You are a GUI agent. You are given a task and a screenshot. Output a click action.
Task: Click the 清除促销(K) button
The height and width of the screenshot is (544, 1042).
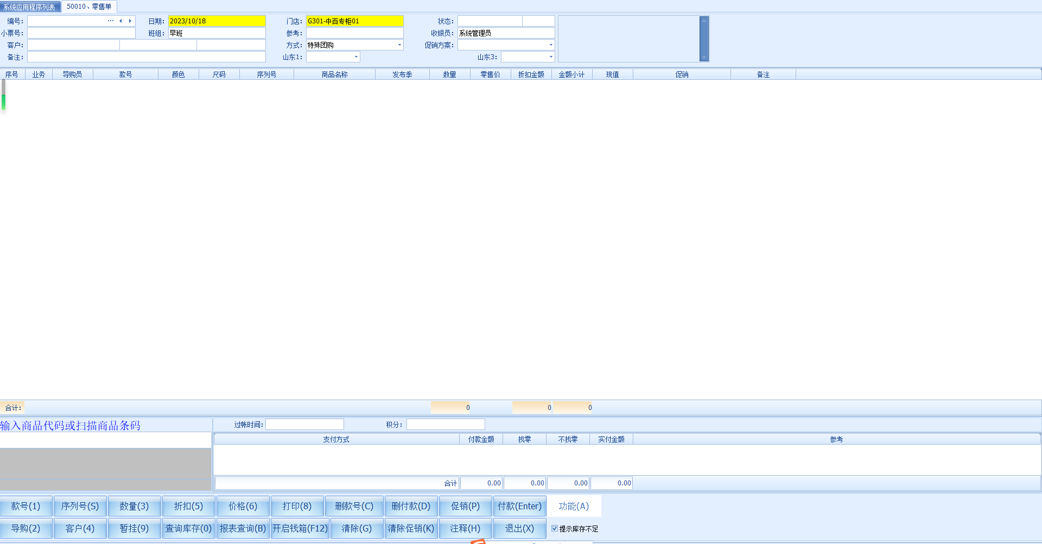click(411, 528)
